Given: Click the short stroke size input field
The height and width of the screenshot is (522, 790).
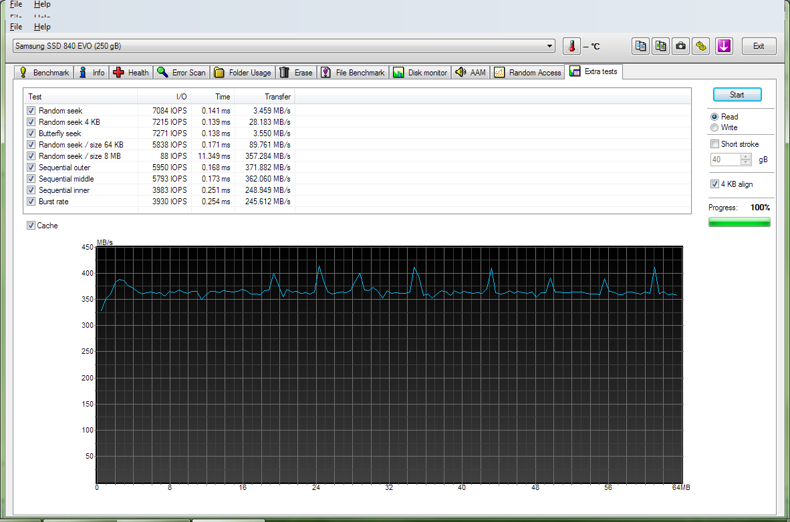Looking at the screenshot, I should [726, 160].
